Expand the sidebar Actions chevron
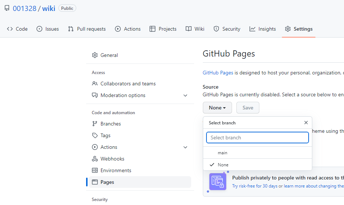344x205 pixels. [185, 147]
